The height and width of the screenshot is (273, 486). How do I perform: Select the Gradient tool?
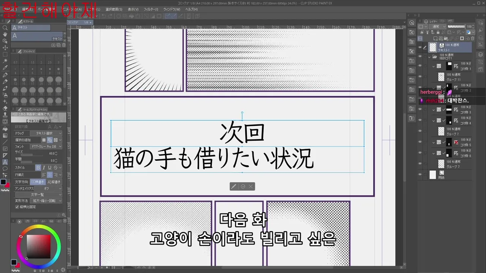click(x=5, y=135)
